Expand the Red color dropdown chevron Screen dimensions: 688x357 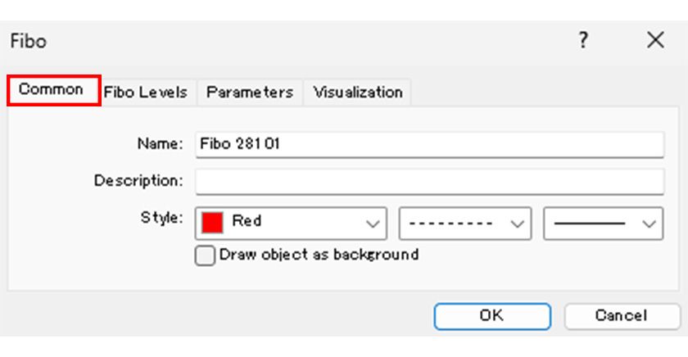pos(373,224)
